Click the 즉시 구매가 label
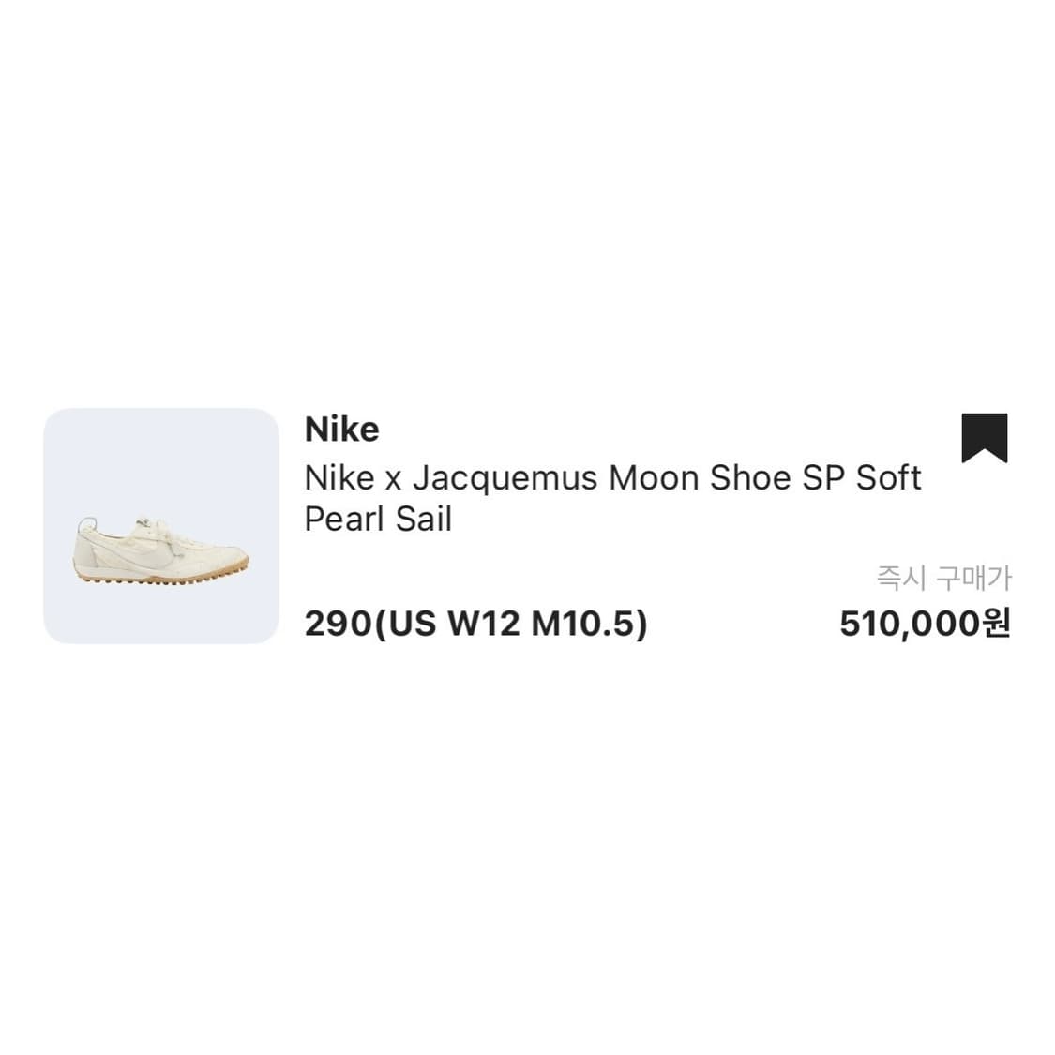This screenshot has width=1055, height=1055. pyautogui.click(x=943, y=579)
